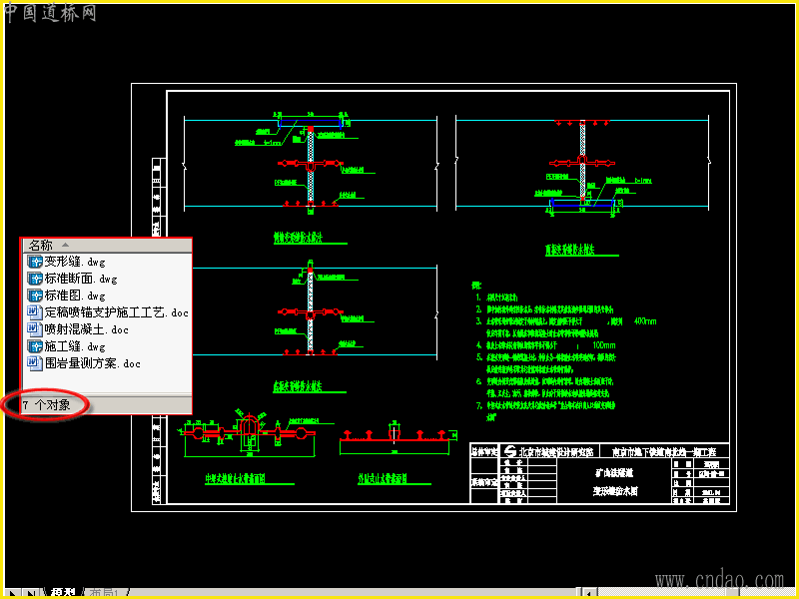Click the 7 个对象 status bar text
The height and width of the screenshot is (599, 799).
[46, 405]
